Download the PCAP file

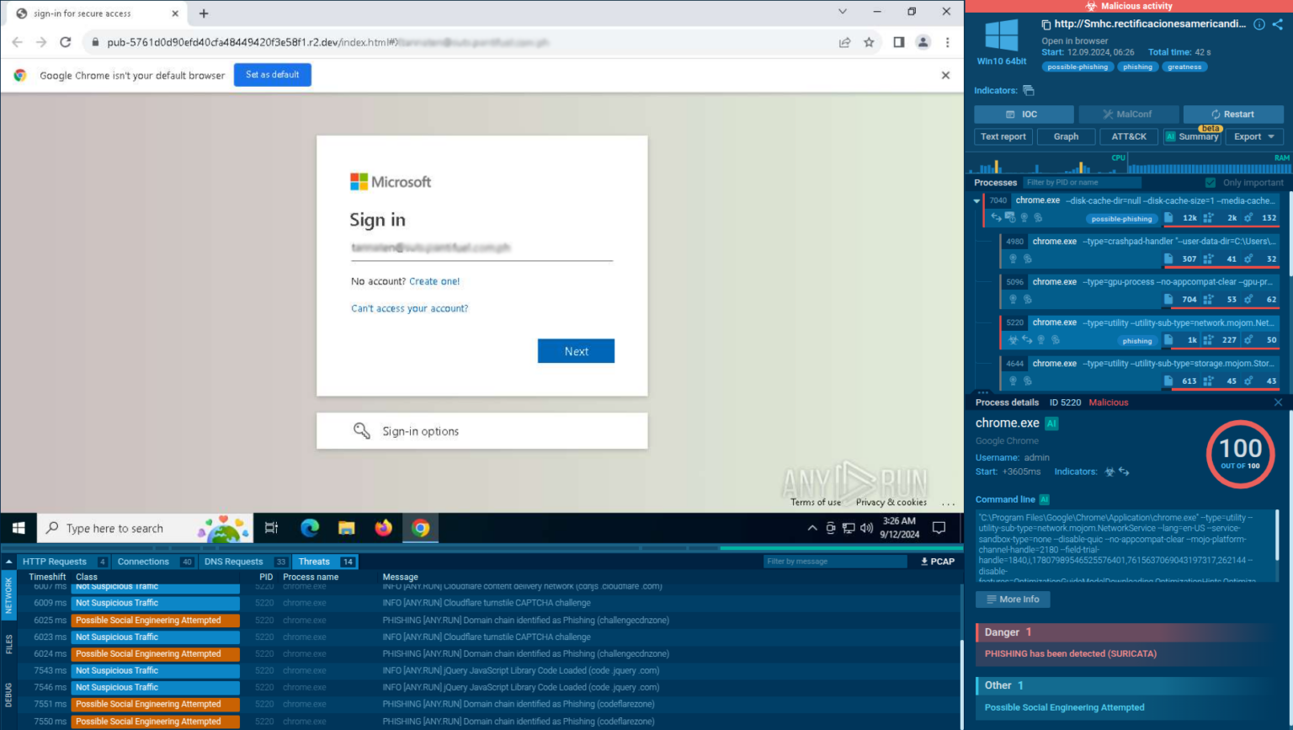pyautogui.click(x=938, y=562)
